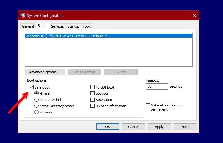Close the System Configuration window
The height and width of the screenshot is (143, 223).
[194, 15]
